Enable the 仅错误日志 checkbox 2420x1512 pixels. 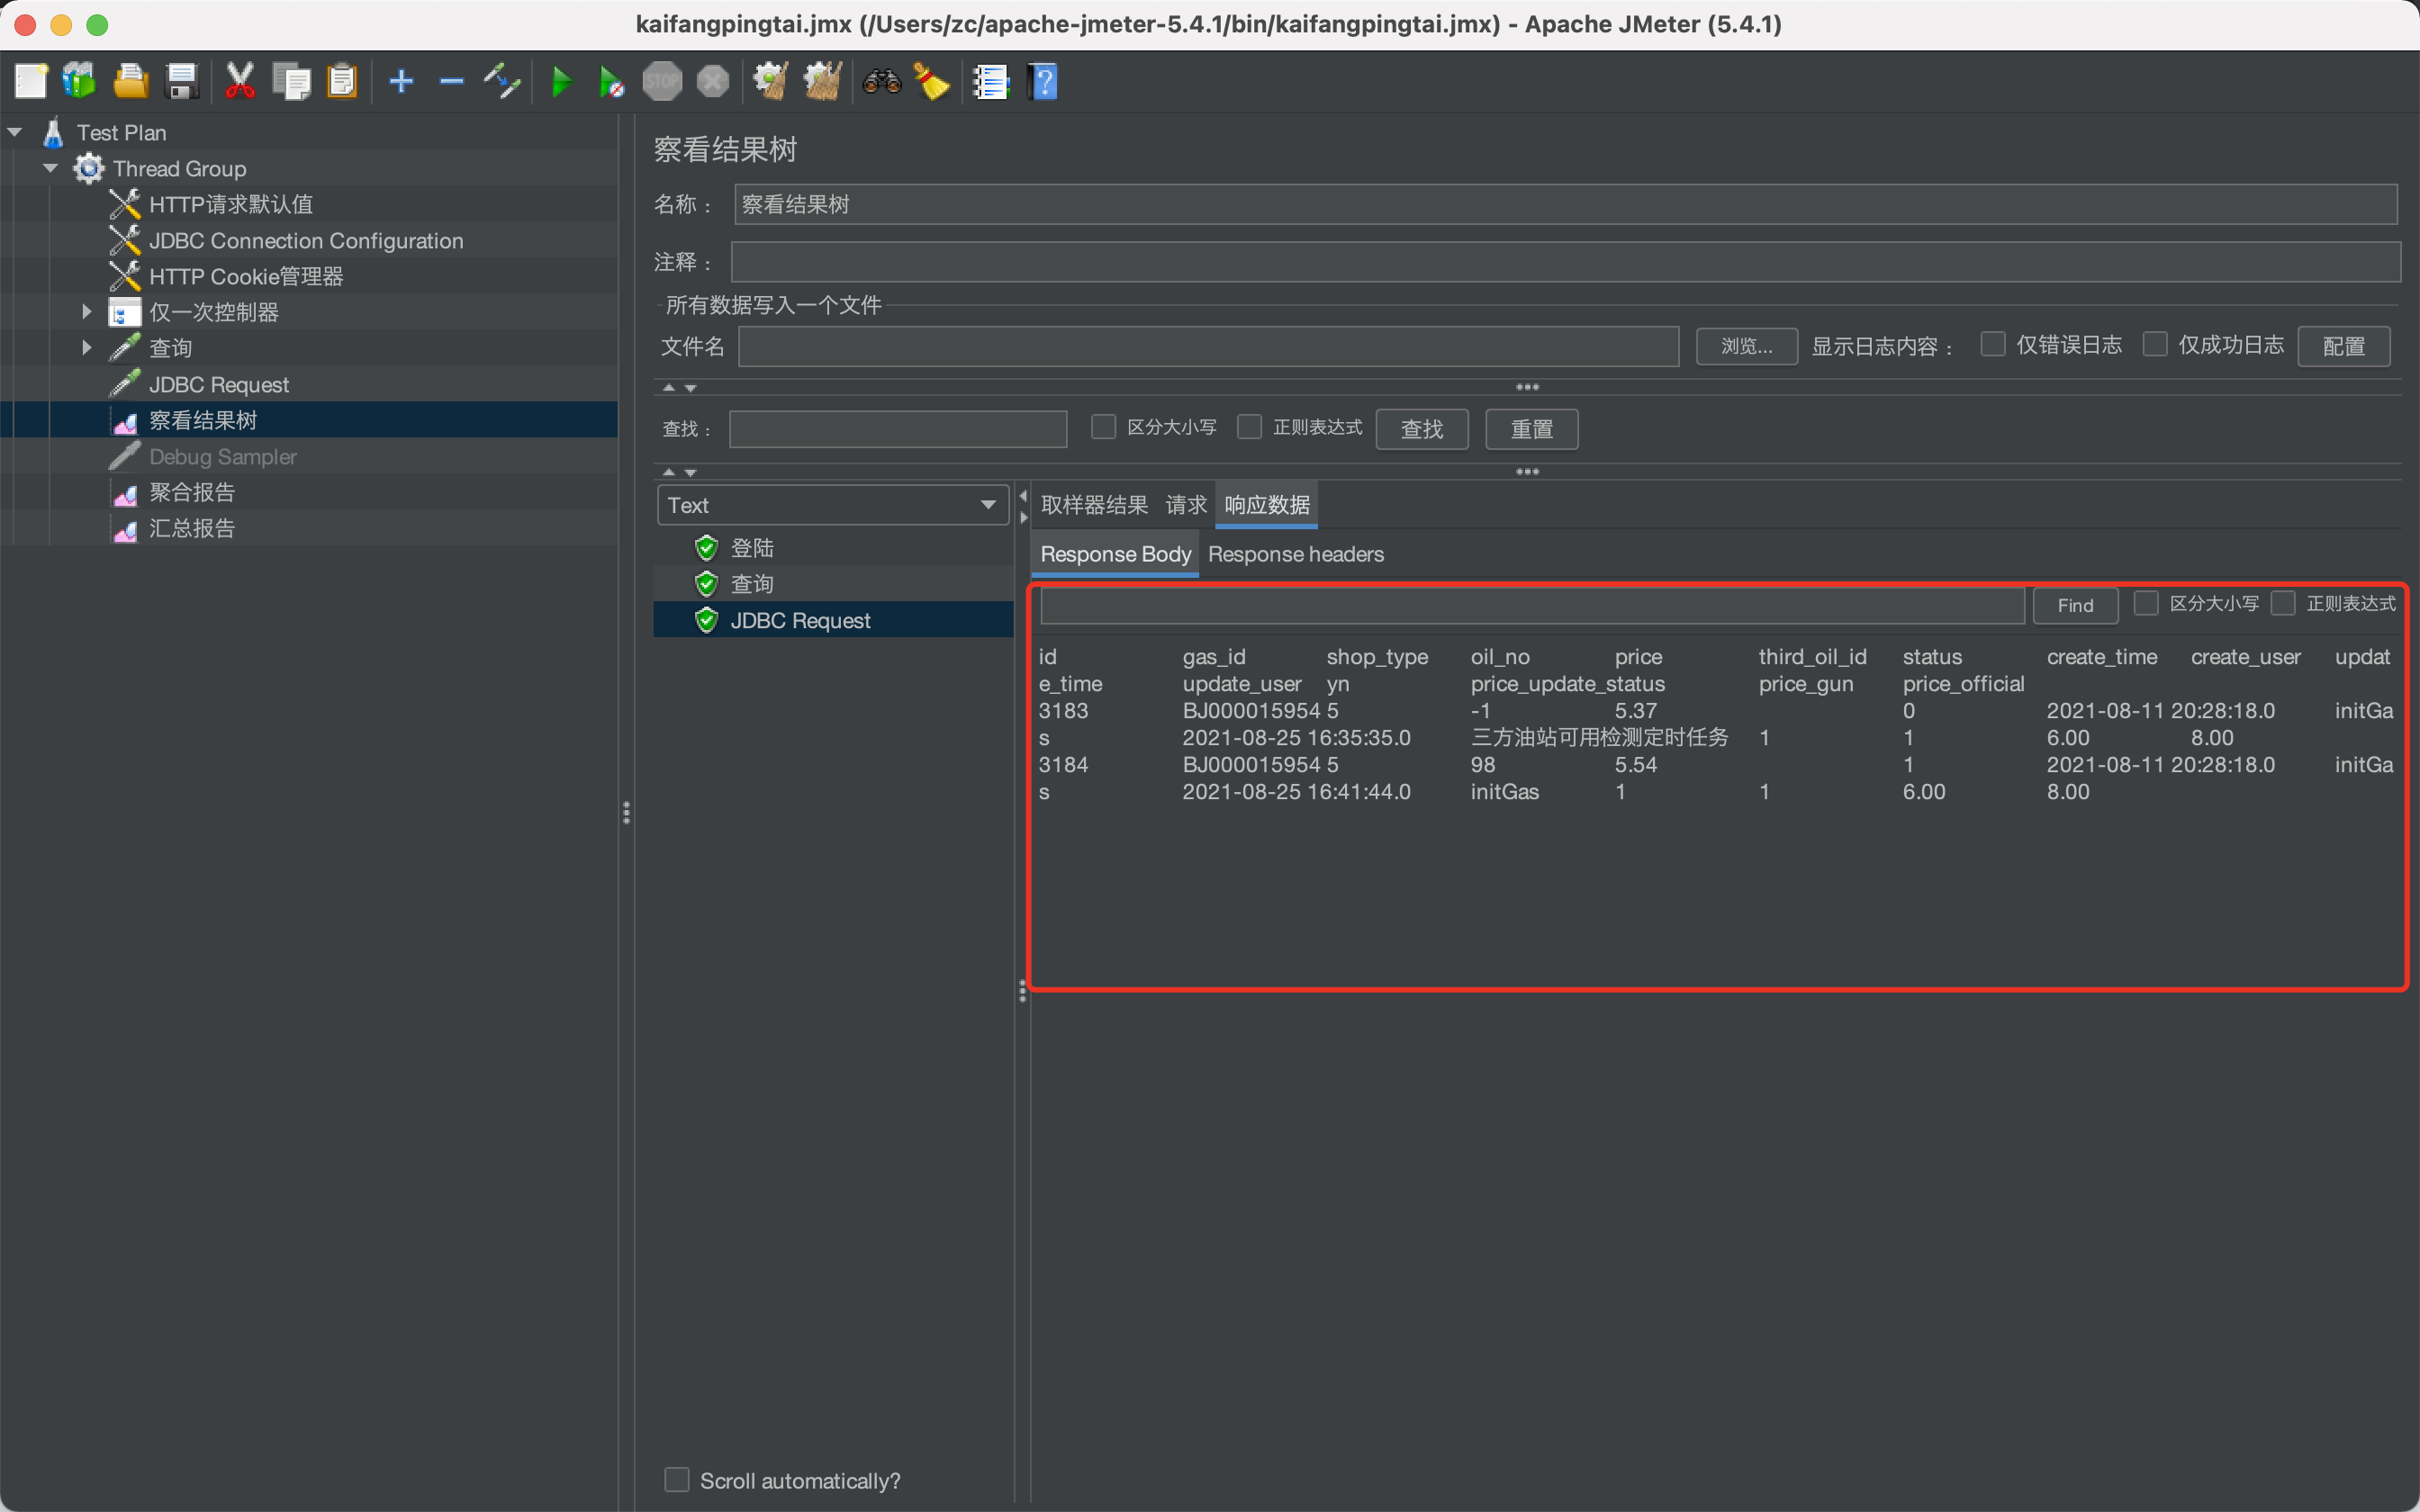pos(1993,345)
